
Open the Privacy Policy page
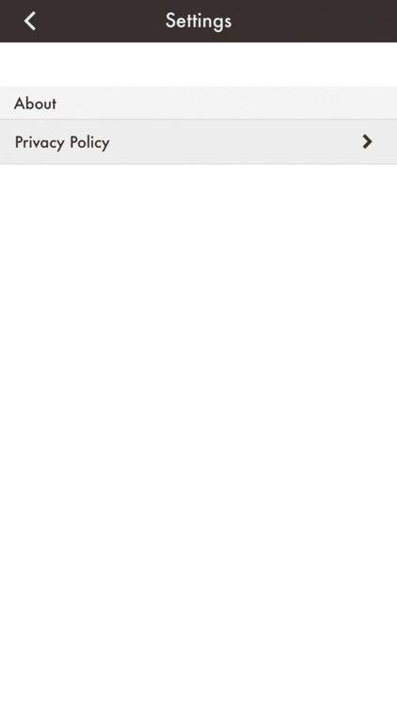(x=198, y=142)
